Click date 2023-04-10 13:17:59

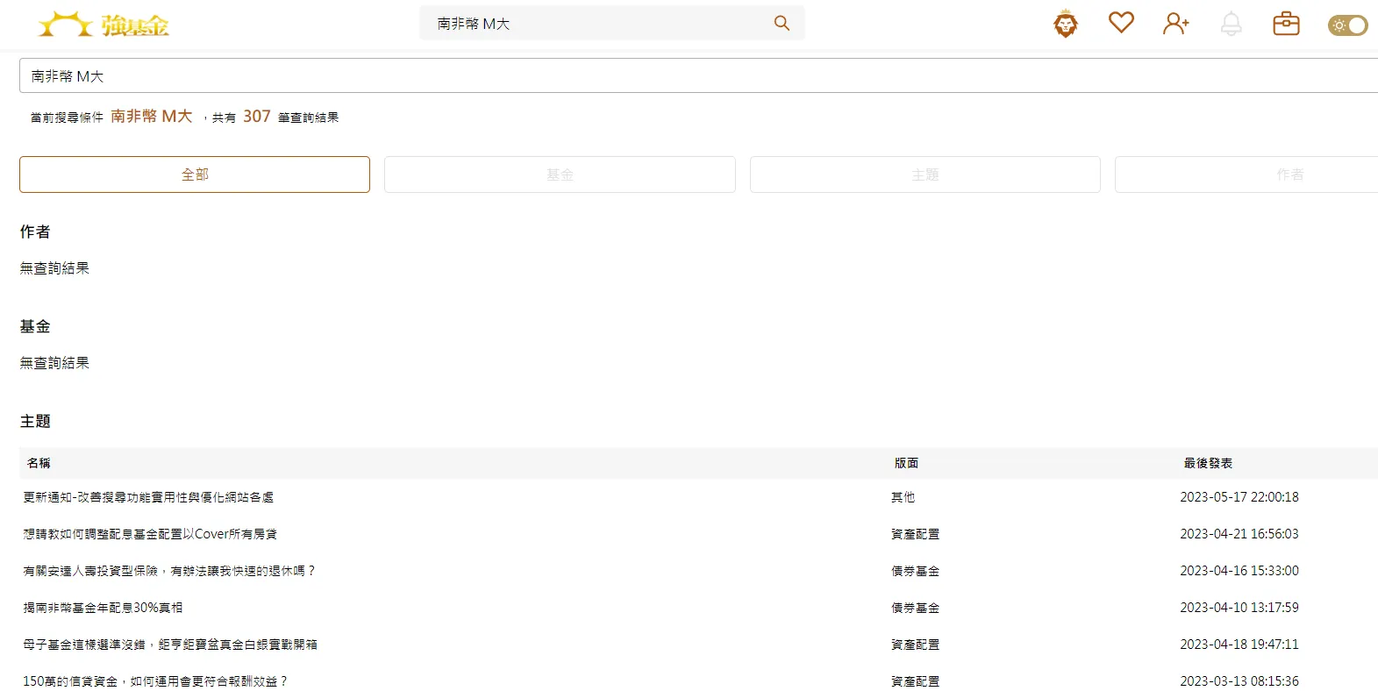[x=1239, y=608]
